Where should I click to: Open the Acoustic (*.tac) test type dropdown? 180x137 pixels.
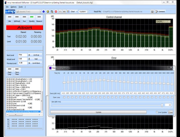[x=29, y=12]
